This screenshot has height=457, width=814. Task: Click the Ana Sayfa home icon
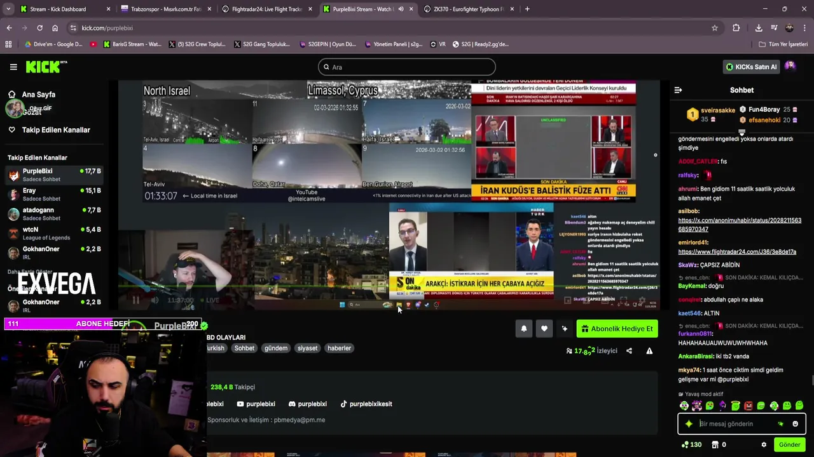tap(11, 95)
